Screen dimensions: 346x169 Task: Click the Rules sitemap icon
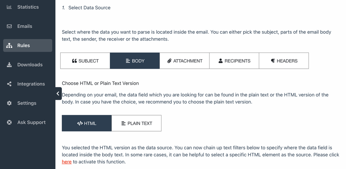tap(9, 45)
